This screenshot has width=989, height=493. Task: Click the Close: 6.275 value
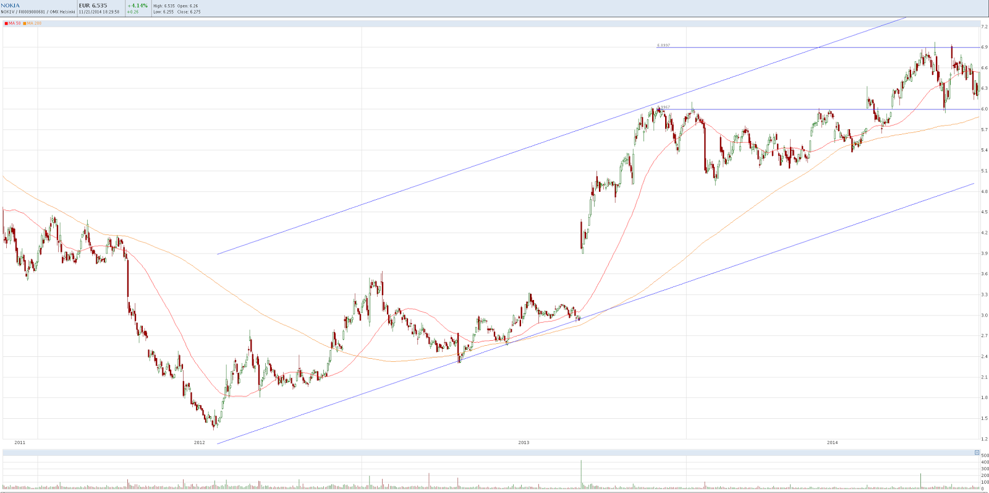tap(189, 12)
